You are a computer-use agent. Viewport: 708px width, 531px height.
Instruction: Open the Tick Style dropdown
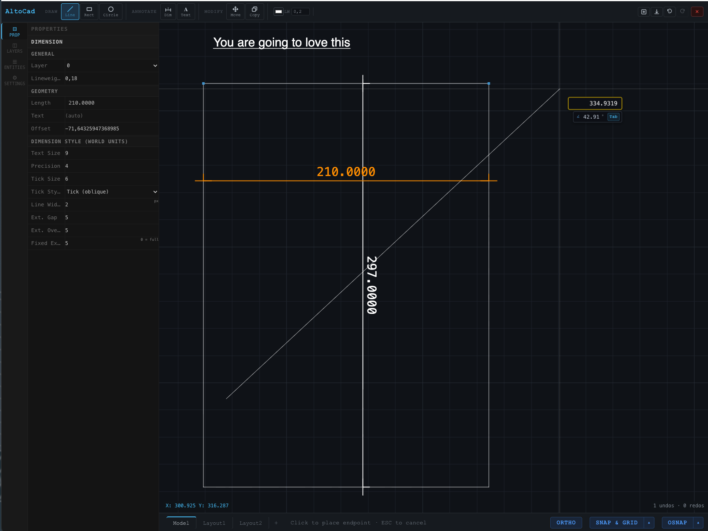(111, 191)
